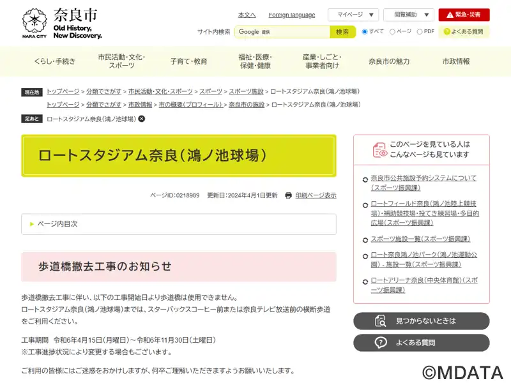Follow the 本文へ link

point(247,15)
